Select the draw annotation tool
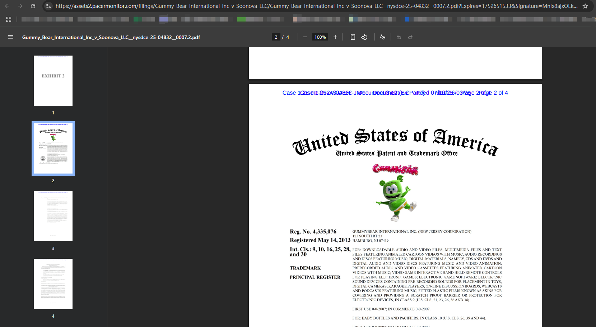Screen dimensions: 596x327 pyautogui.click(x=382, y=37)
